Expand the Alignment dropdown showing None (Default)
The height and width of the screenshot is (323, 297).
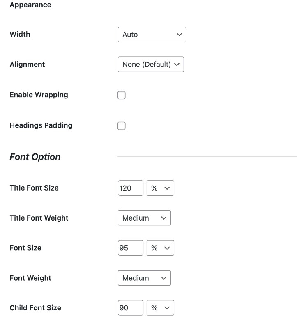(150, 65)
